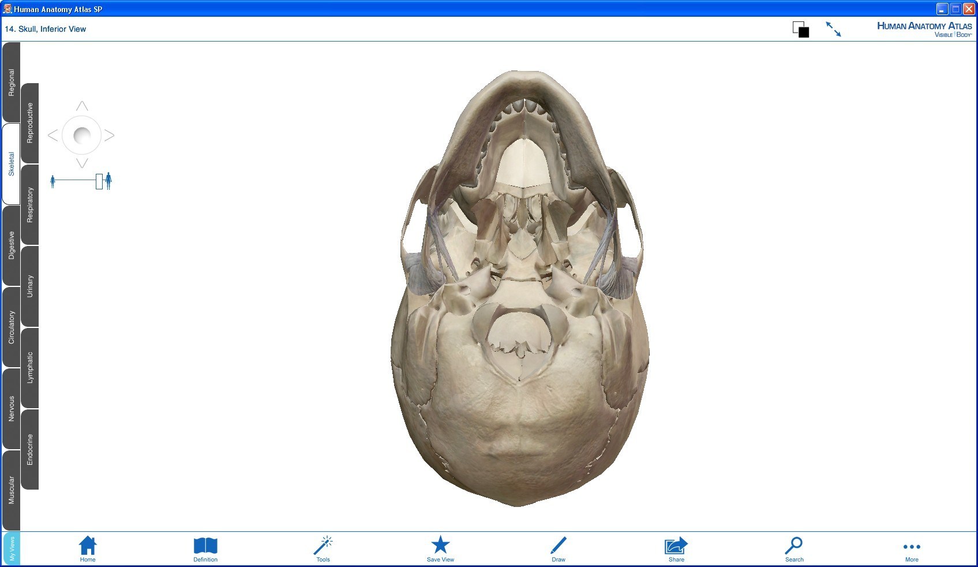The height and width of the screenshot is (567, 978).
Task: Rotate model up with the up arrow
Action: 82,106
